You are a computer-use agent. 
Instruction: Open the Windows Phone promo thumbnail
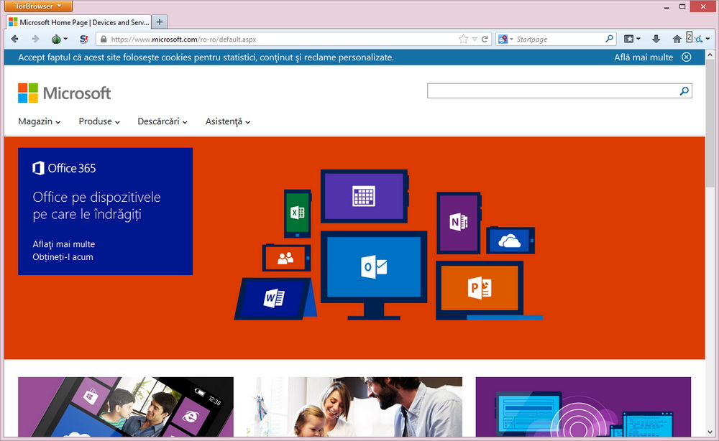click(x=126, y=407)
